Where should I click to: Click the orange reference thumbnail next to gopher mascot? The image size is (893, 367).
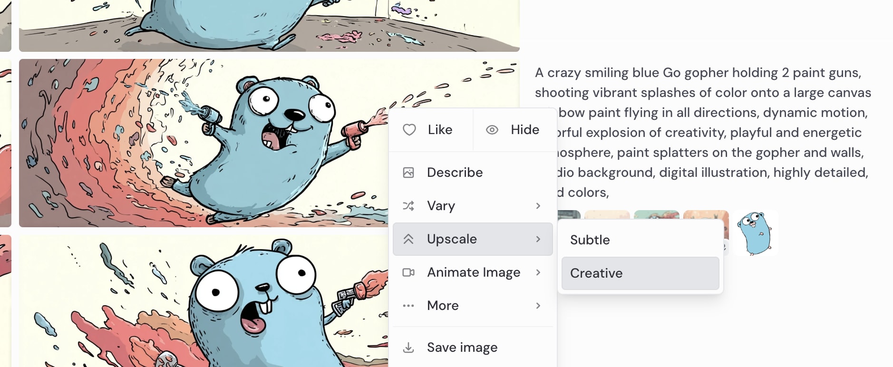pyautogui.click(x=706, y=215)
